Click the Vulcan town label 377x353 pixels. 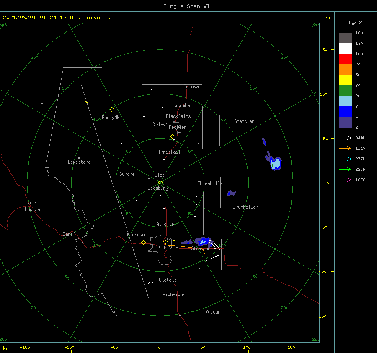(213, 312)
